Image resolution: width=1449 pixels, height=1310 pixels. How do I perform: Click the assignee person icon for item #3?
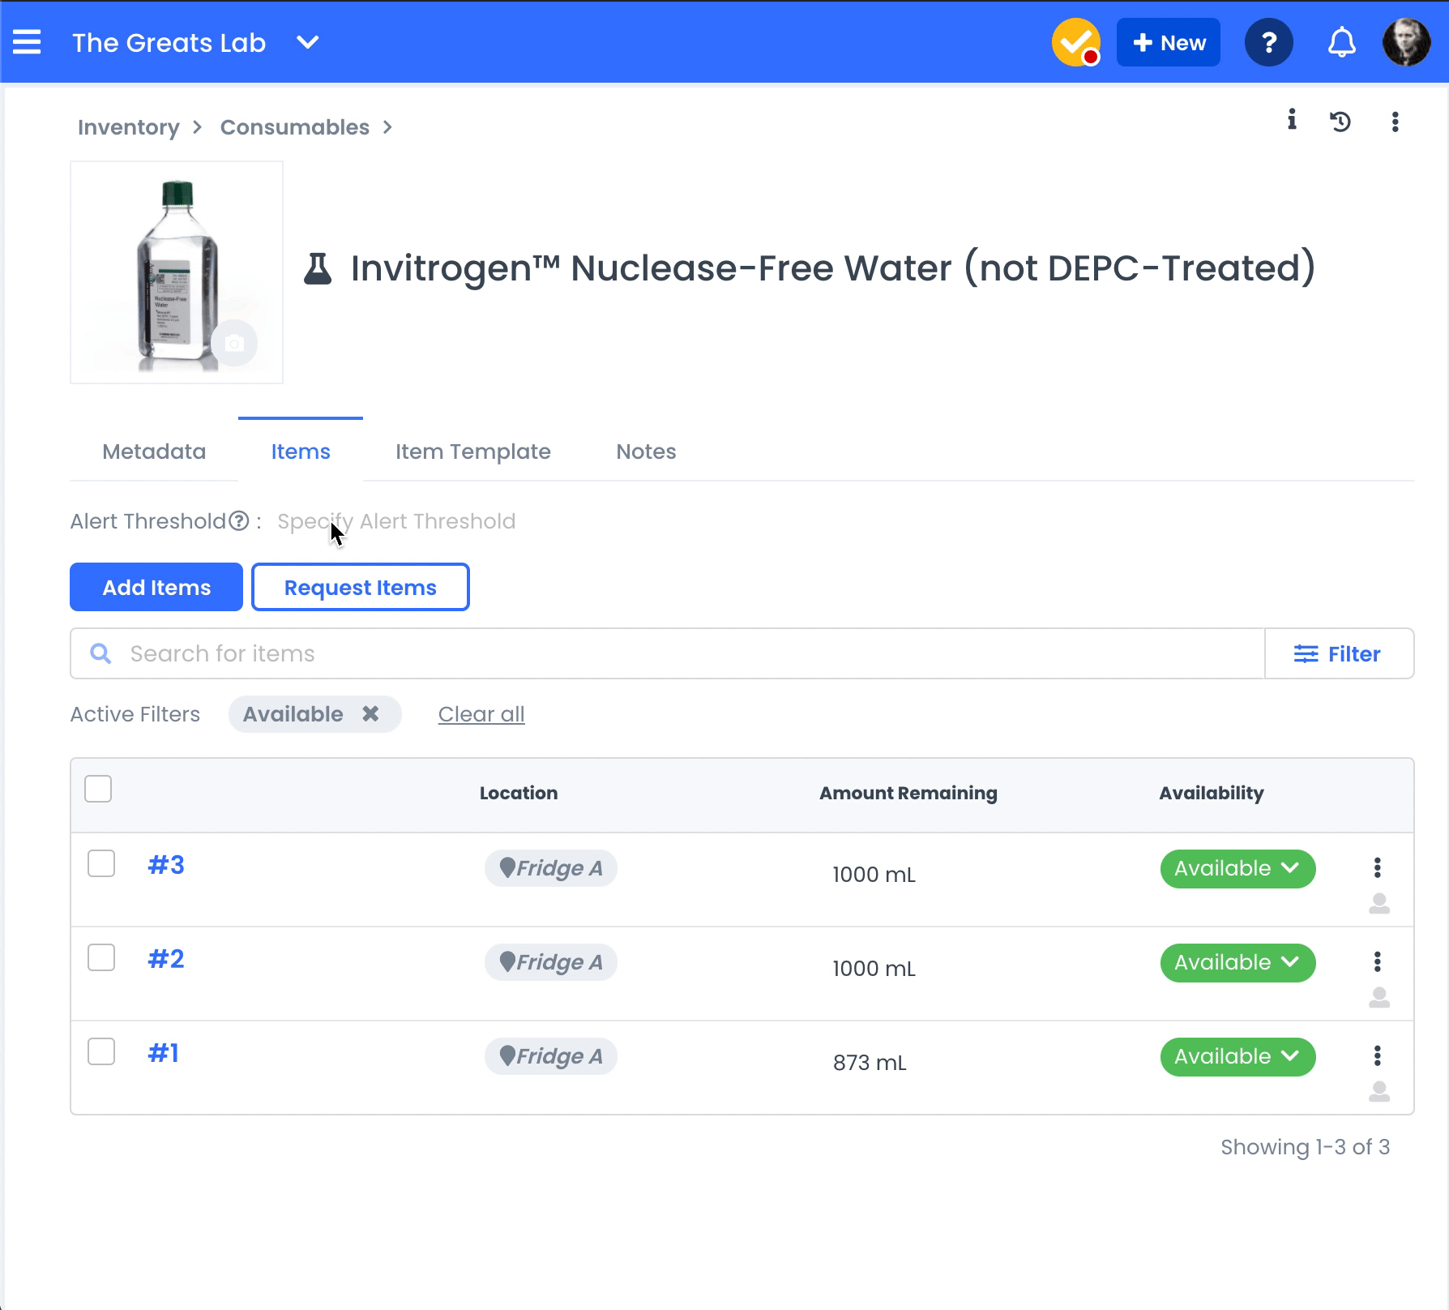point(1379,903)
